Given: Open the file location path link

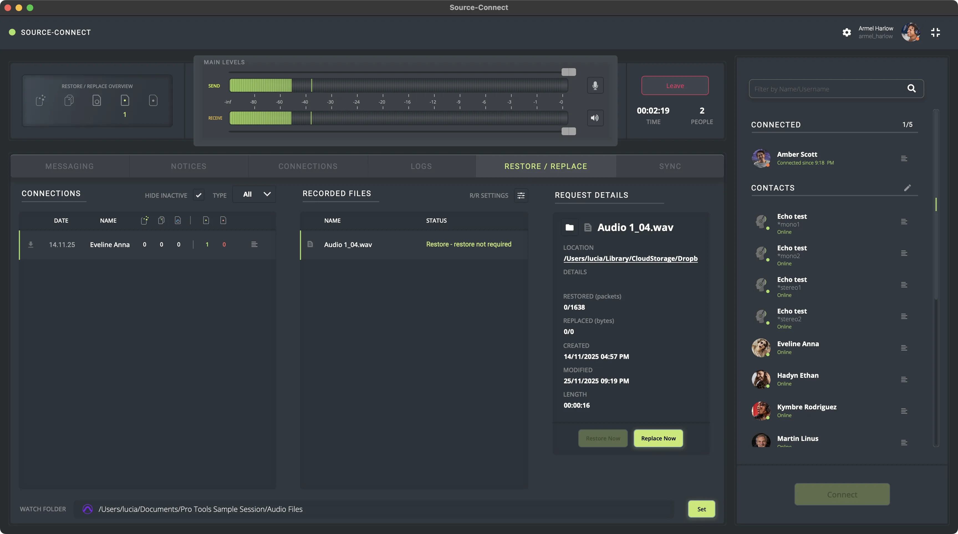Looking at the screenshot, I should (630, 258).
